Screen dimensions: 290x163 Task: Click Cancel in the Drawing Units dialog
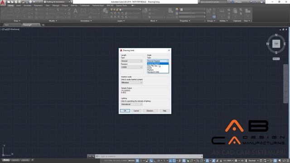136,110
